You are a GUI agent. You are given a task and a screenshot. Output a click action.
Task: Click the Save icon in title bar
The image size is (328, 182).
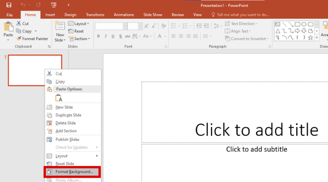click(9, 5)
